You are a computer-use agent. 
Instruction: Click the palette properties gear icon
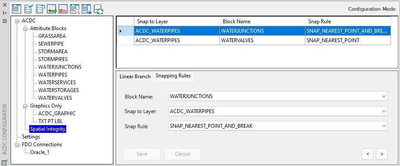tap(5, 21)
